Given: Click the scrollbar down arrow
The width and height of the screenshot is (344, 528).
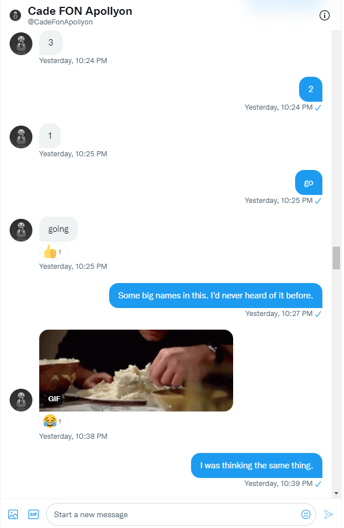Looking at the screenshot, I should (337, 493).
